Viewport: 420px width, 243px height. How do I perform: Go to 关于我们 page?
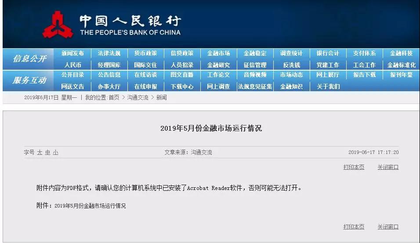(328, 86)
